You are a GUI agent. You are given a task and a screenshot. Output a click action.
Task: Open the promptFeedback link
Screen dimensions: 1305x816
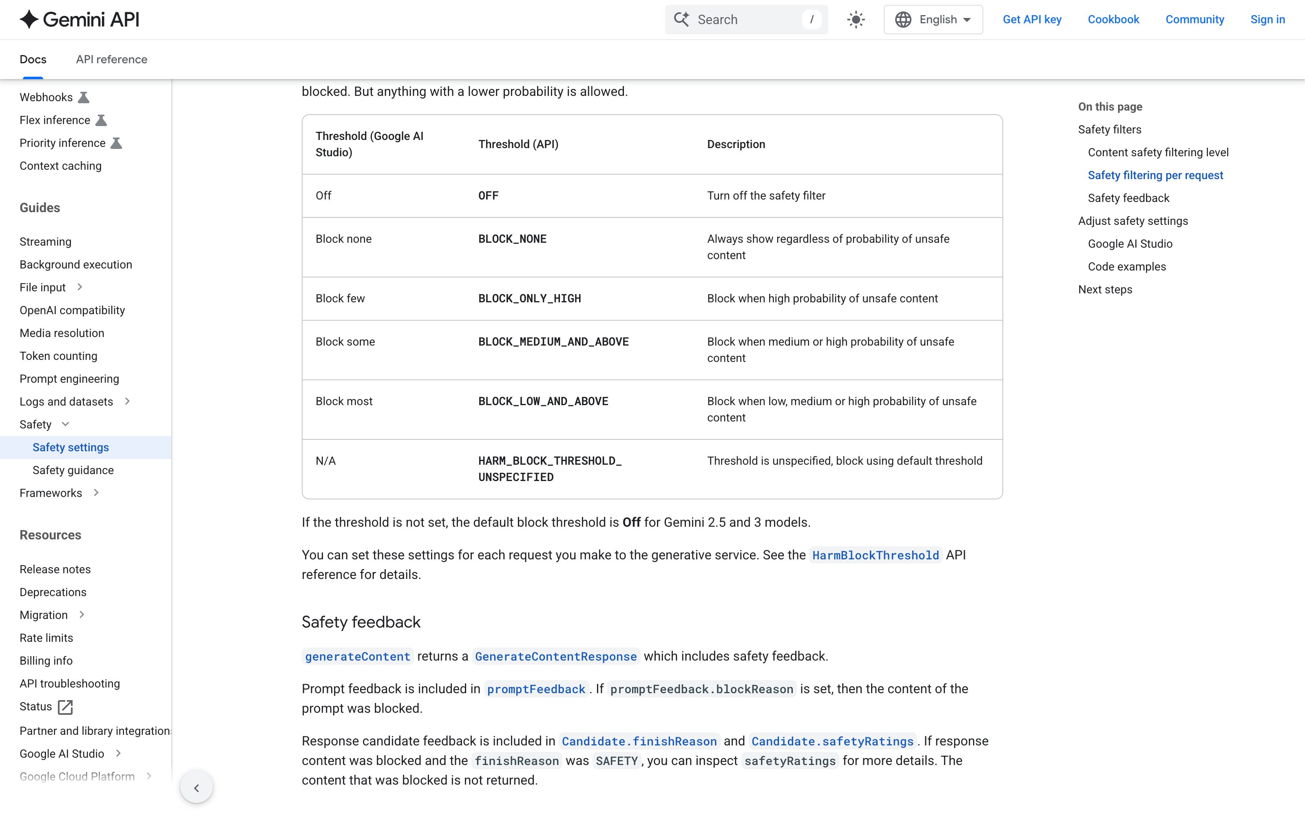tap(536, 689)
